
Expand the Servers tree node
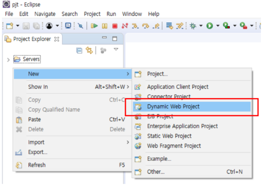tap(8, 60)
